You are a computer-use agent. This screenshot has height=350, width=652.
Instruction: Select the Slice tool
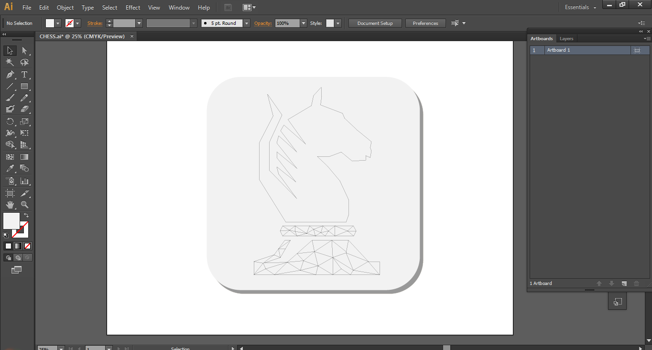point(24,193)
